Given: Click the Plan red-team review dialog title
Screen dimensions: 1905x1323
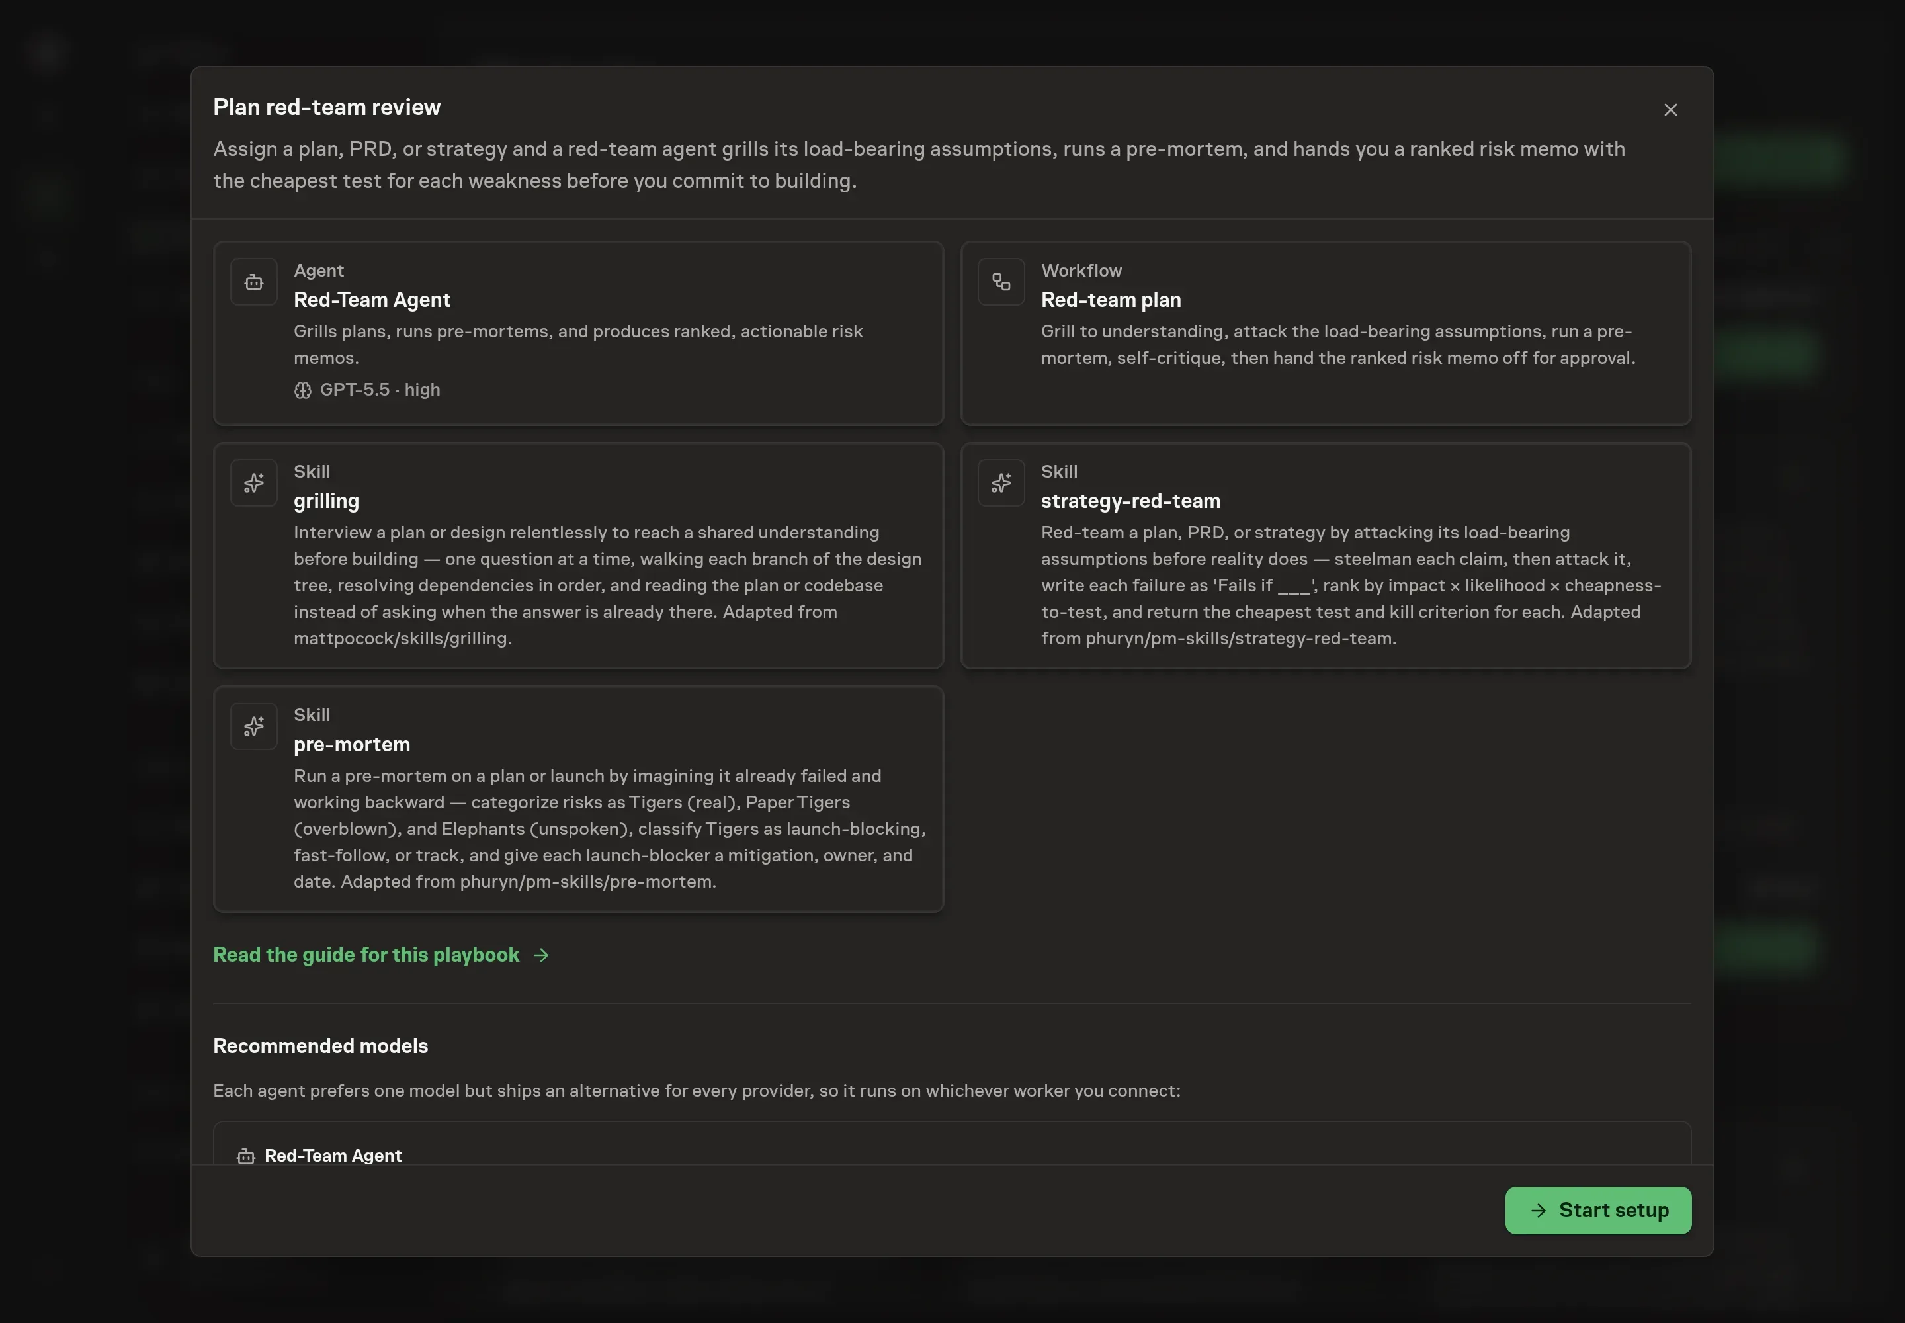Looking at the screenshot, I should coord(327,107).
